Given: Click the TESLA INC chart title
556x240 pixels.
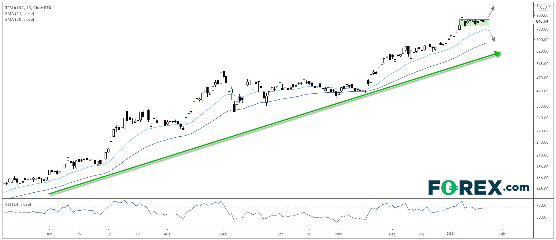Looking at the screenshot, I should coord(28,8).
